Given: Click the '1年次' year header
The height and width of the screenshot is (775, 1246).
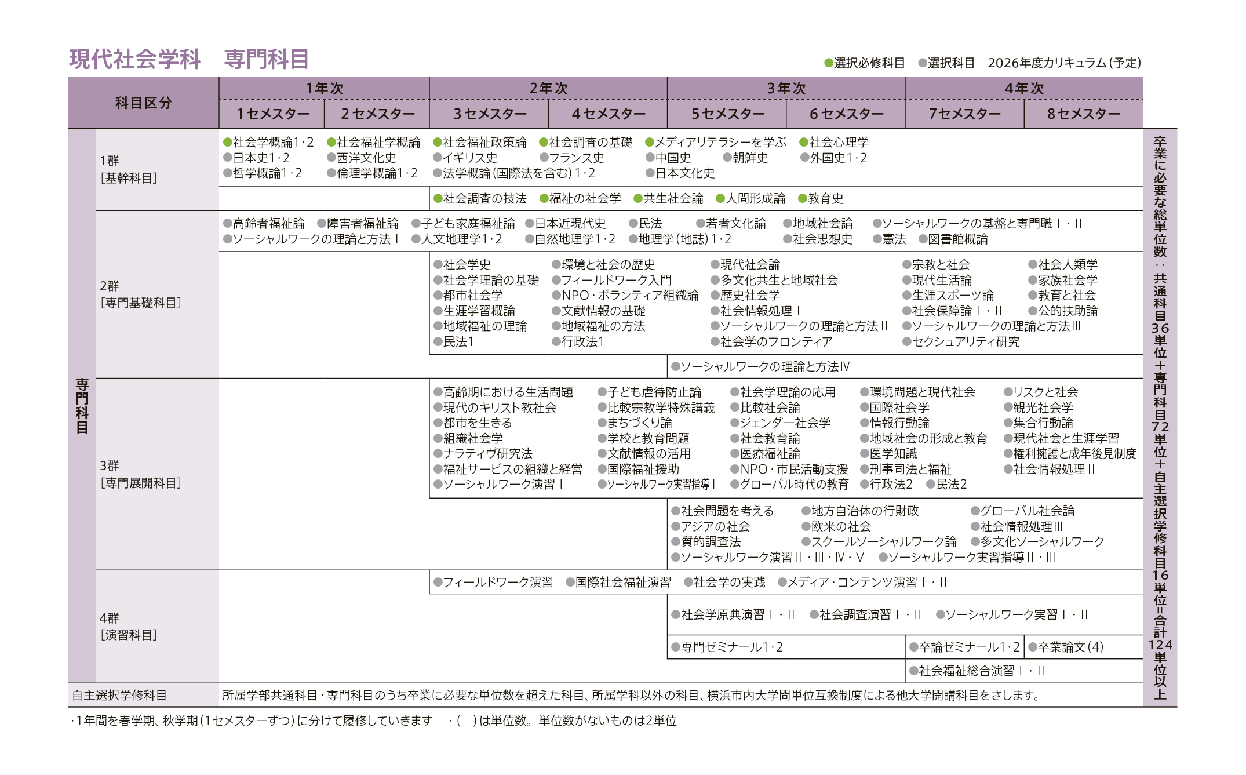Looking at the screenshot, I should pyautogui.click(x=325, y=88).
